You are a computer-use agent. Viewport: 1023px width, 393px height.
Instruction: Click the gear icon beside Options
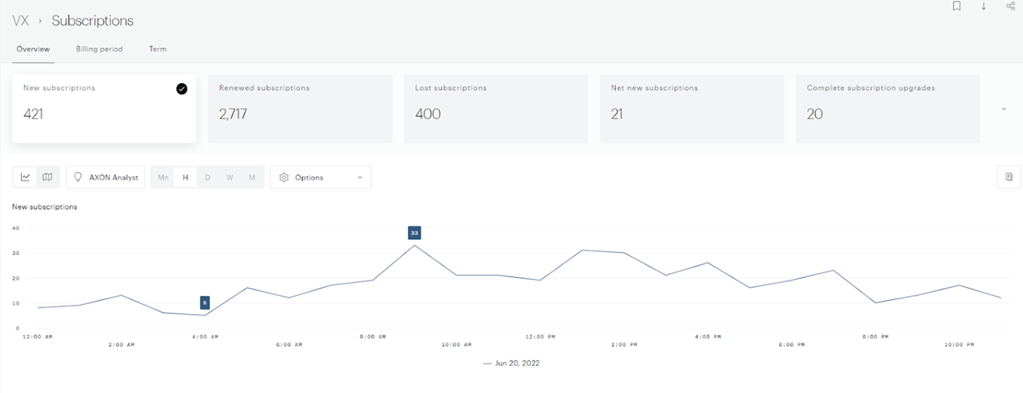click(x=284, y=177)
